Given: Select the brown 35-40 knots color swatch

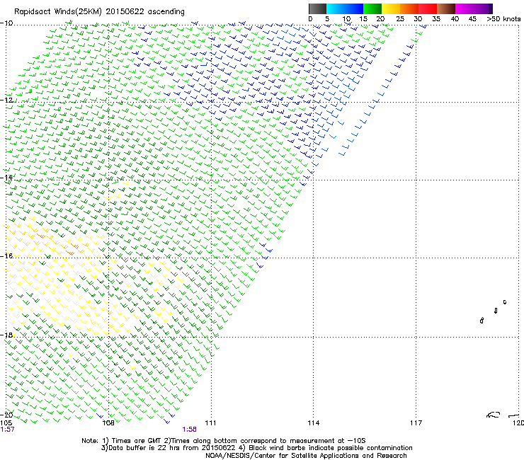Looking at the screenshot, I should (x=446, y=8).
